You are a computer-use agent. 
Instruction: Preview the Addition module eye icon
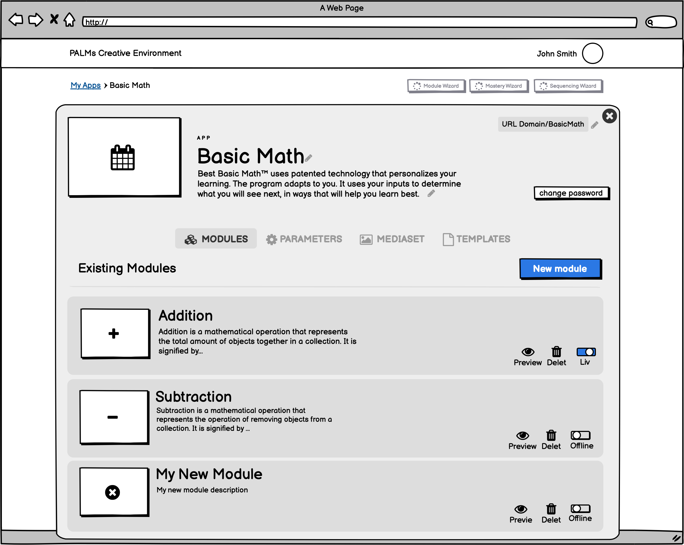point(528,352)
